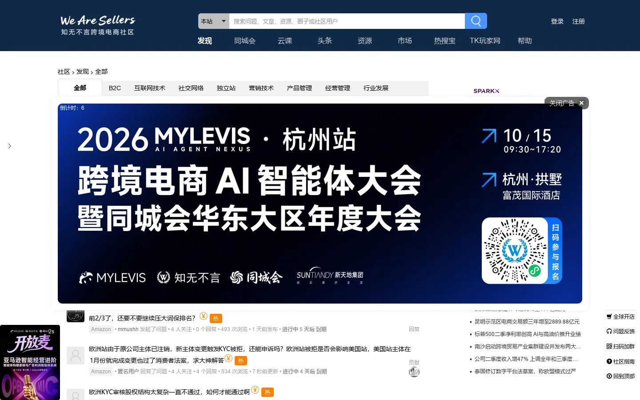Viewport: 640px width, 400px height.
Task: Click yen reward icon after 求大神解答
Action: (x=228, y=358)
